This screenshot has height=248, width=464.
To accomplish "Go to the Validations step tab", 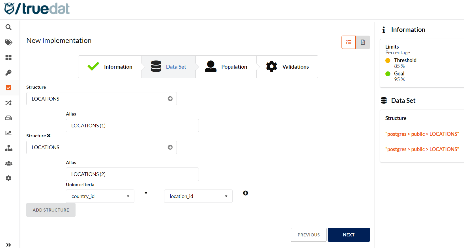I will click(287, 67).
